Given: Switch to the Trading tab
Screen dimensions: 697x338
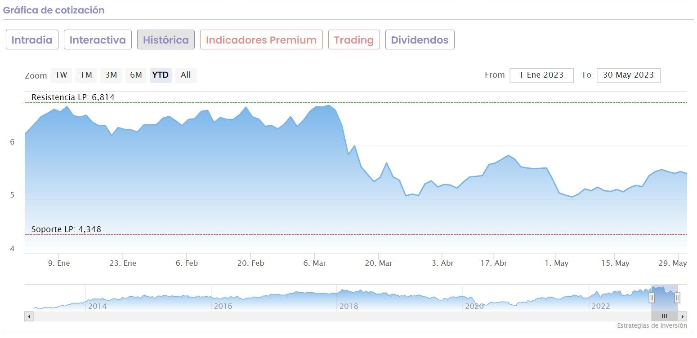Looking at the screenshot, I should [x=354, y=40].
